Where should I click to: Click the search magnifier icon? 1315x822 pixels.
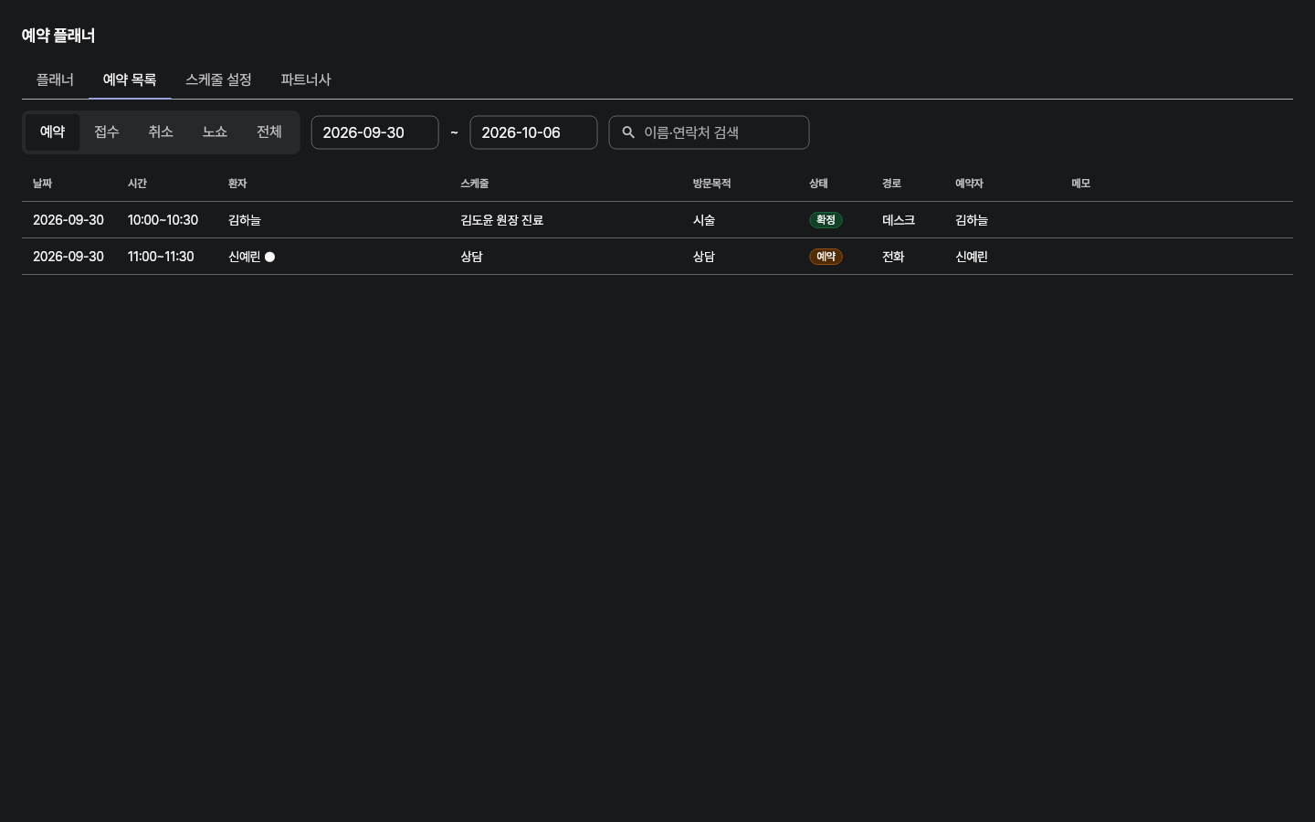pos(628,132)
